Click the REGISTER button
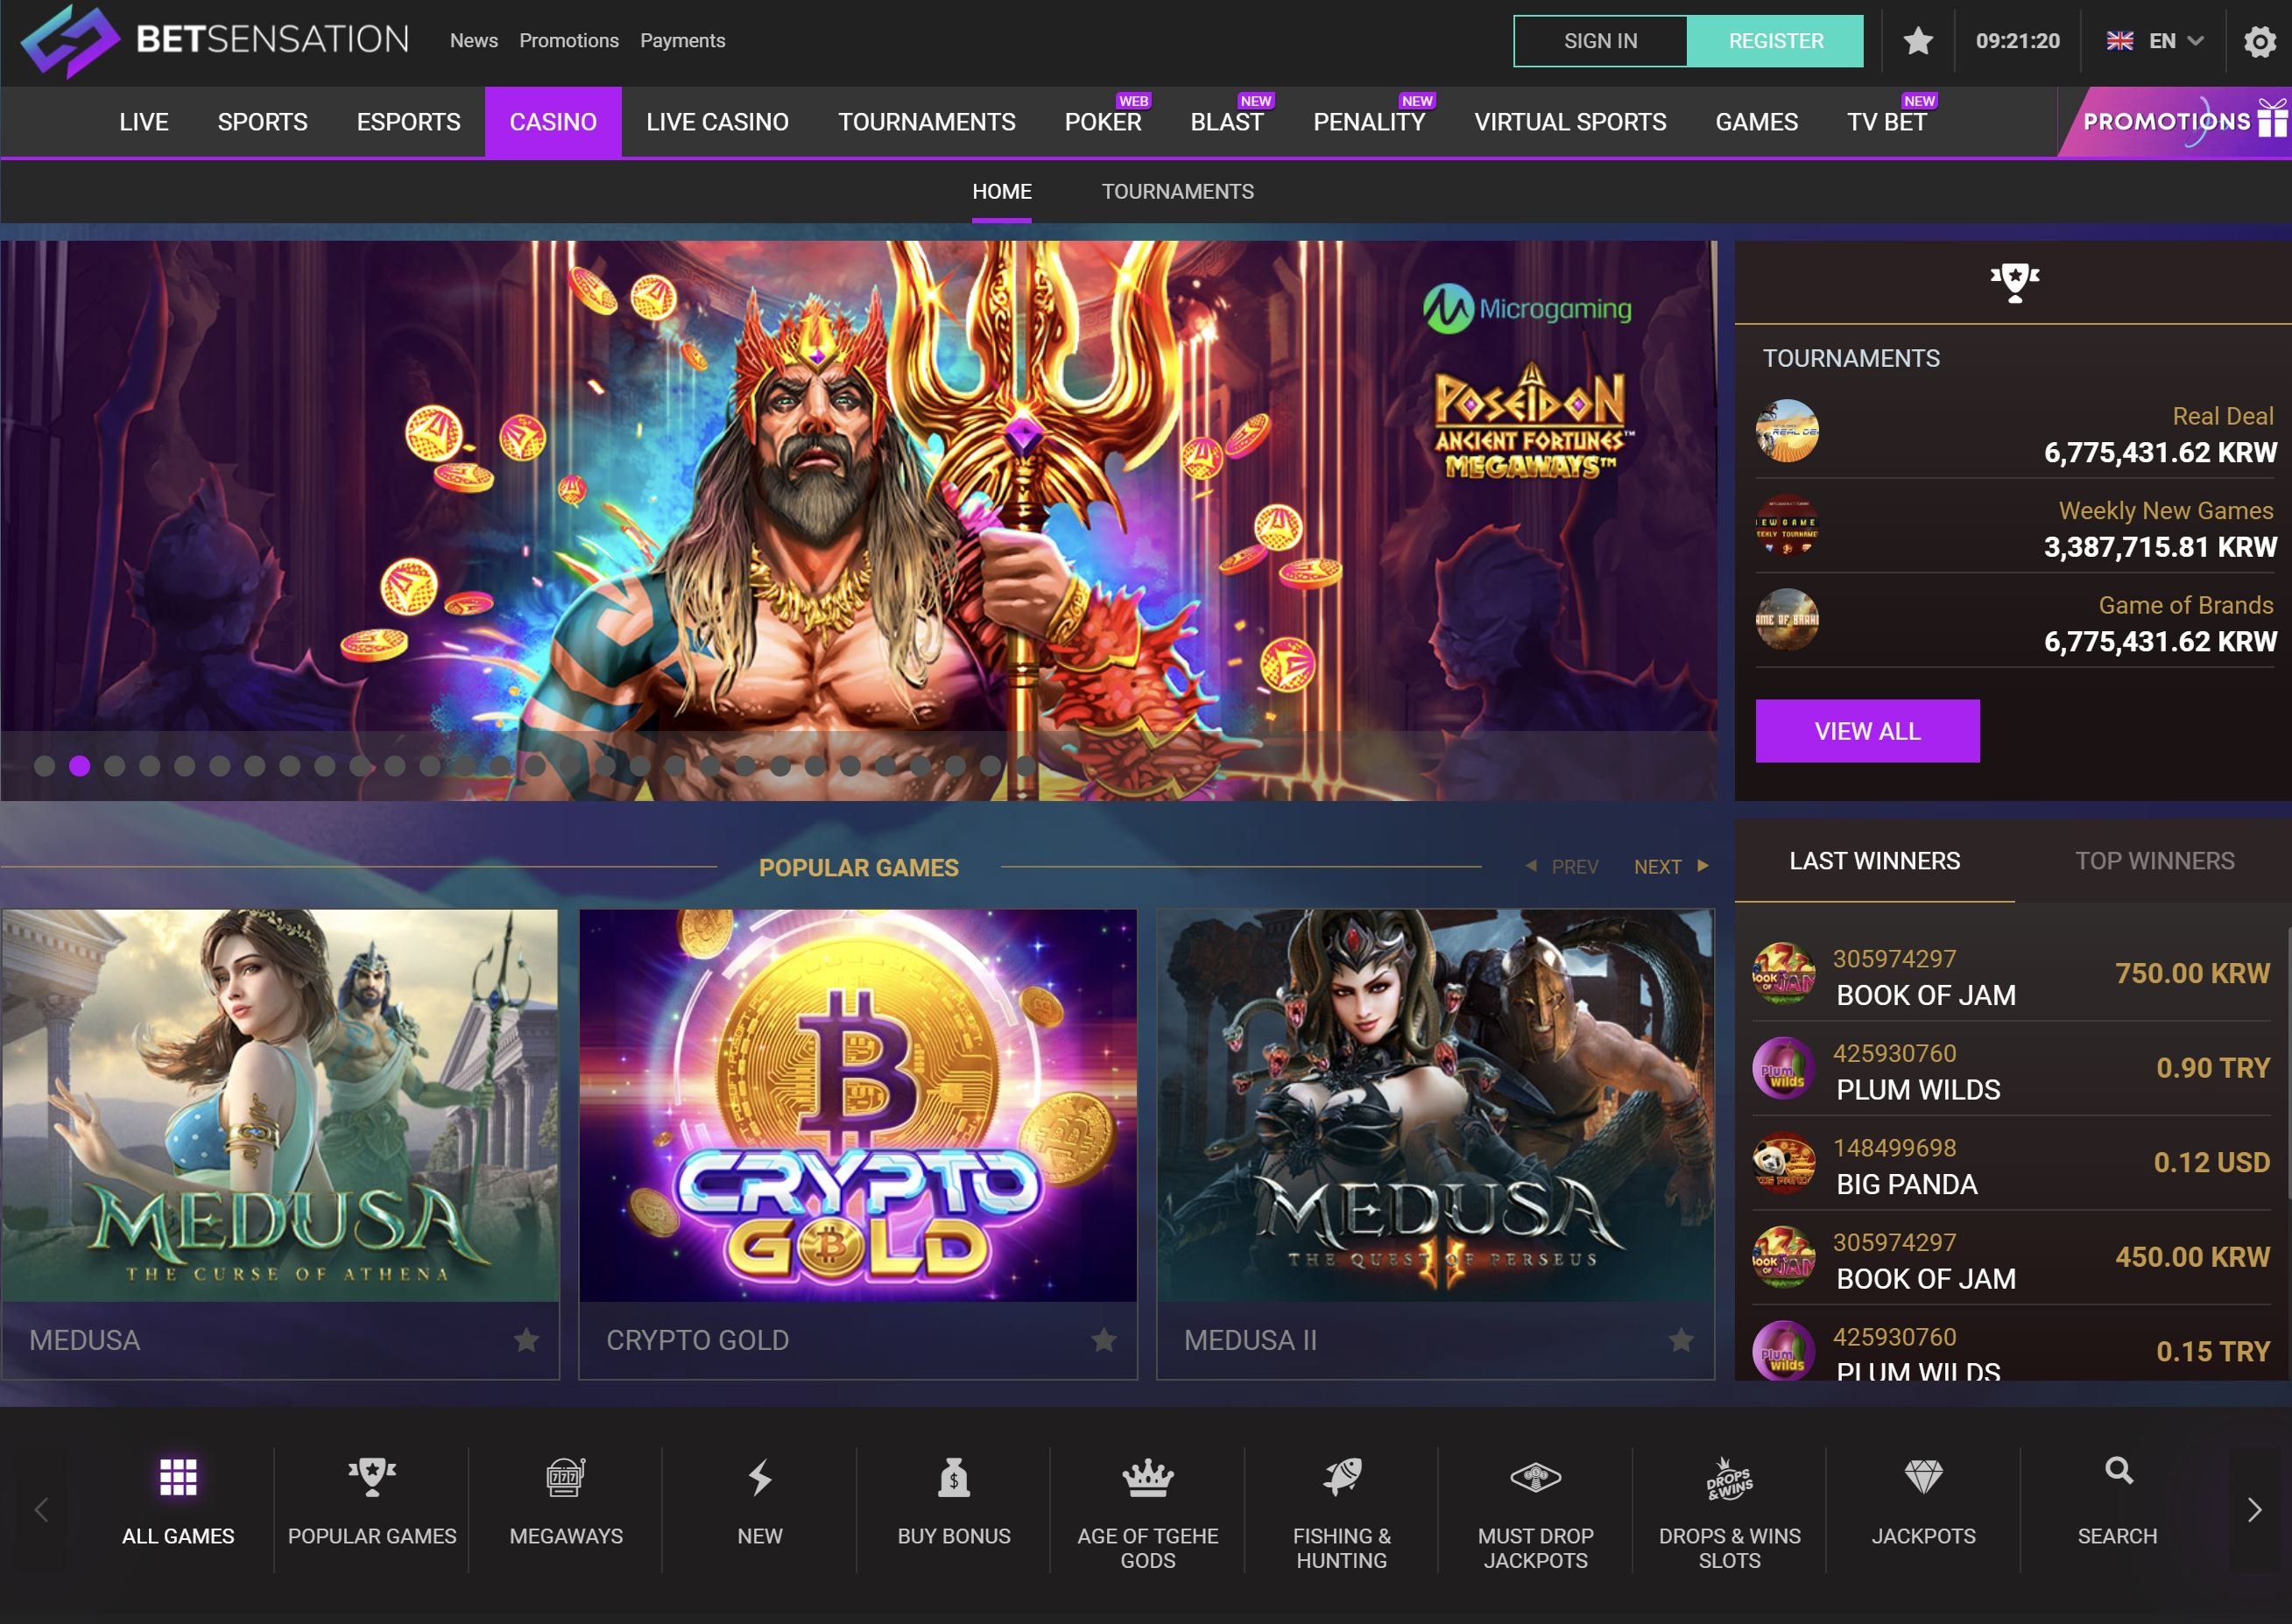2292x1624 pixels. point(1776,41)
